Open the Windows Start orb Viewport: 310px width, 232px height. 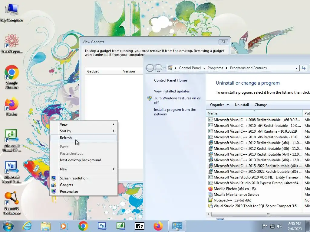[x=8, y=226]
